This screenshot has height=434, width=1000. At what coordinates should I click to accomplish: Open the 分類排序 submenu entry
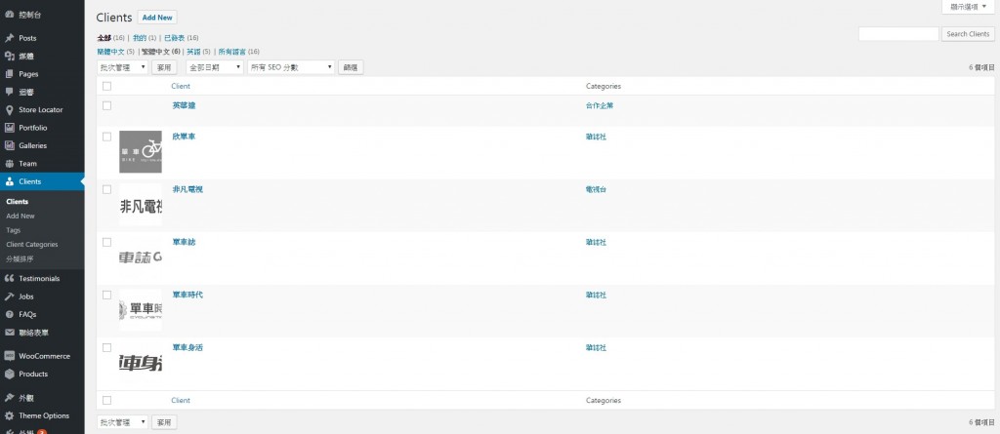(20, 258)
